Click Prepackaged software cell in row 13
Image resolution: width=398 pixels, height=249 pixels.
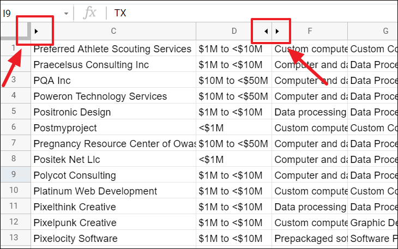coord(310,238)
